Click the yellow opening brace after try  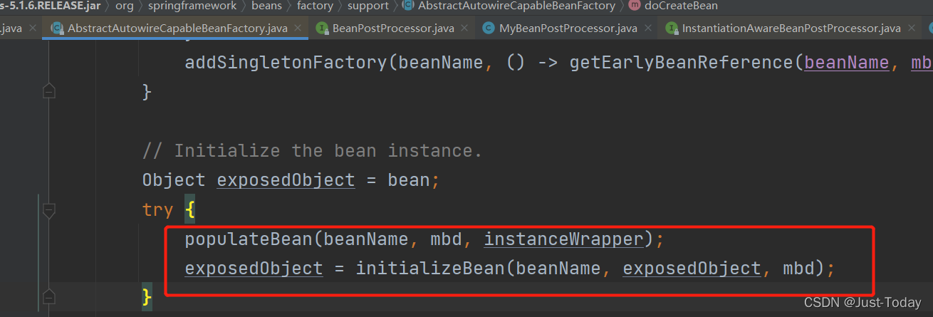click(x=189, y=209)
